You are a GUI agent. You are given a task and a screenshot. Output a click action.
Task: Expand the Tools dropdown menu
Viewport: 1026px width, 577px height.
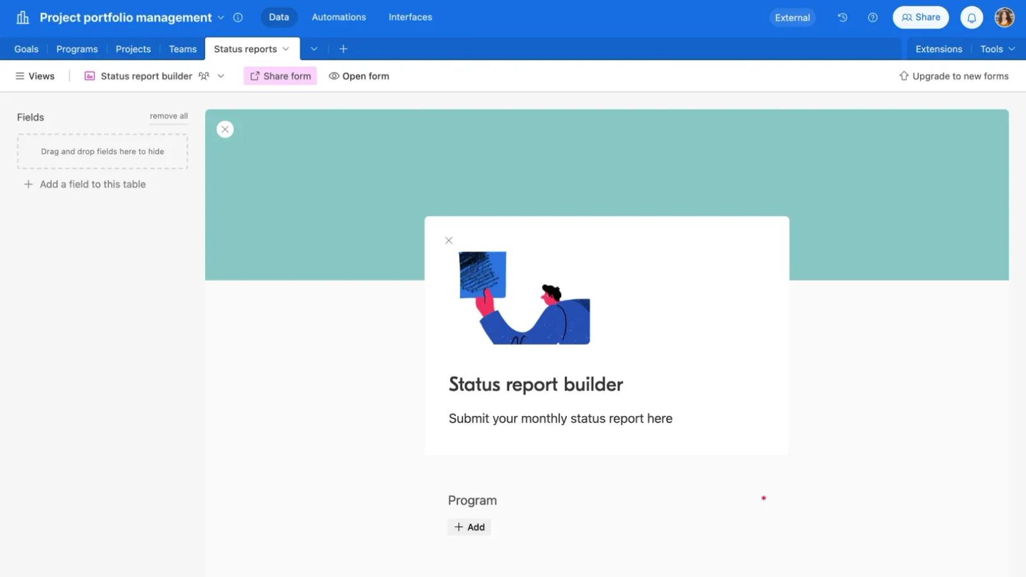(998, 49)
